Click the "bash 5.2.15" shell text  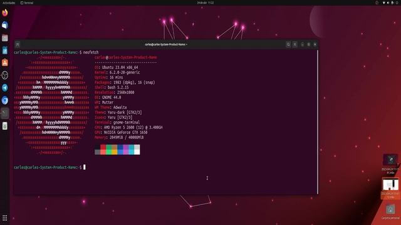point(118,87)
